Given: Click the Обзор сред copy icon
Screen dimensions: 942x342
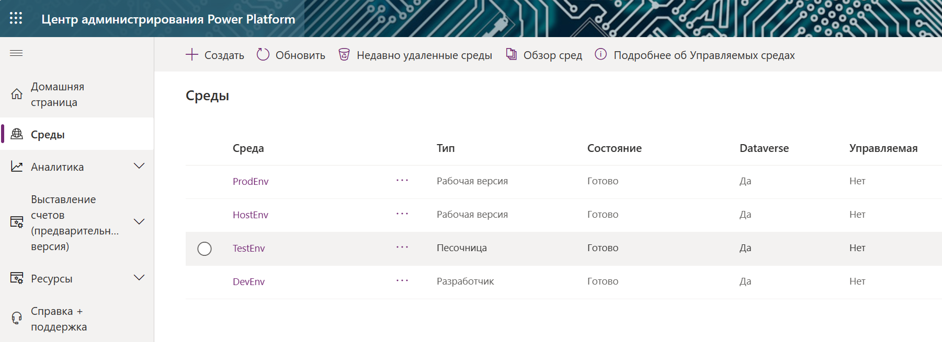Looking at the screenshot, I should [511, 54].
